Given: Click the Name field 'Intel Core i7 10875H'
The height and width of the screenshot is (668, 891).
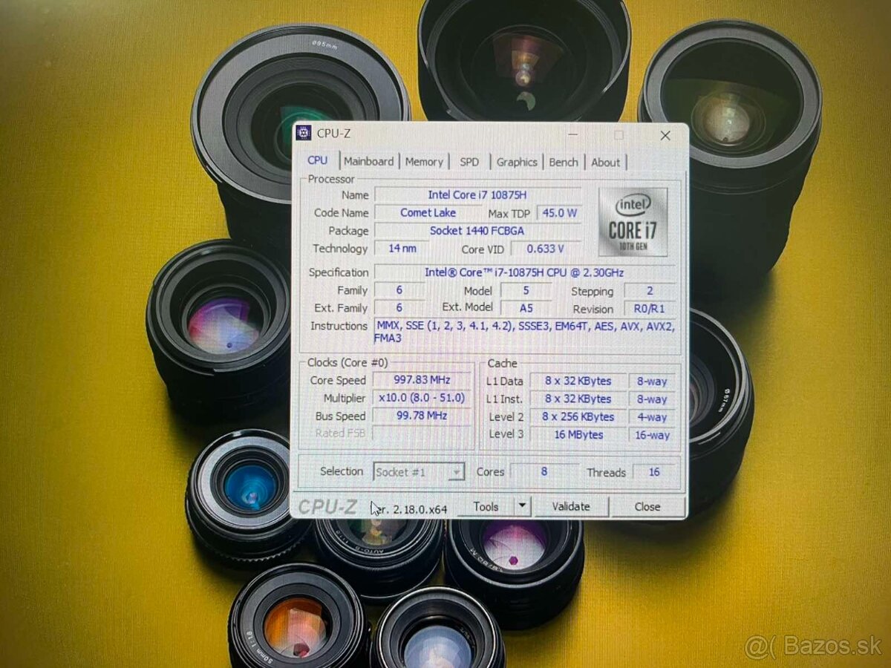Looking at the screenshot, I should 477,194.
